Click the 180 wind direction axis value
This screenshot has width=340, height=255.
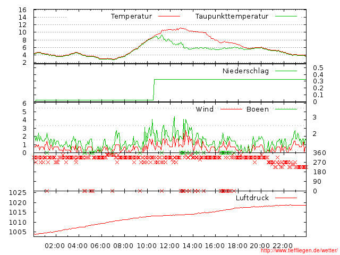pos(319,172)
